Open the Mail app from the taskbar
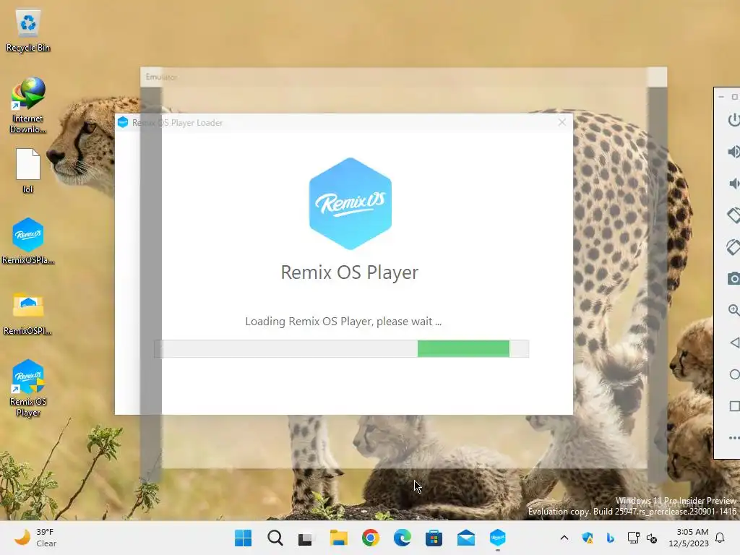740x555 pixels. pyautogui.click(x=466, y=538)
